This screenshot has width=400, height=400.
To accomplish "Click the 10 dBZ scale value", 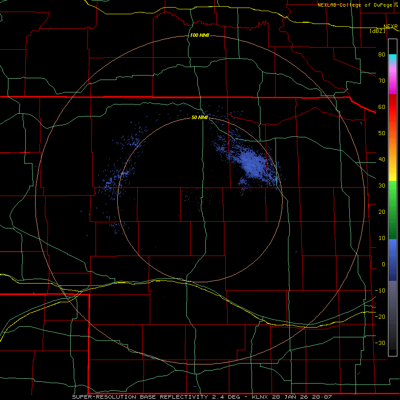I will point(382,238).
